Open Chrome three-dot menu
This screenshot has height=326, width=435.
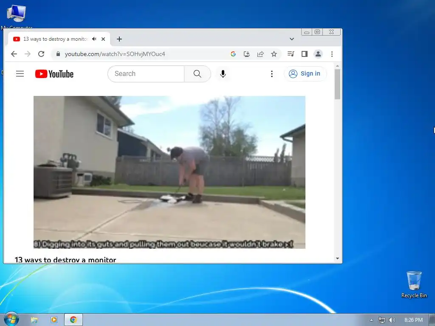point(332,54)
